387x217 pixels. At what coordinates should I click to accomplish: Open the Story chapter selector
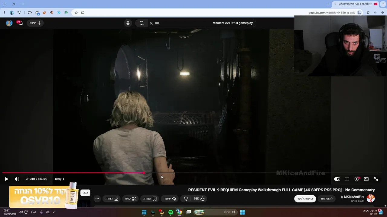coord(60,179)
